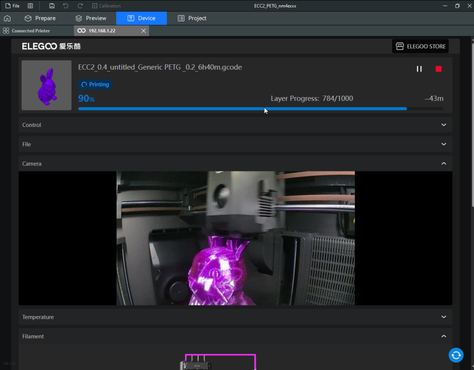This screenshot has height=370, width=474.
Task: Pause the current print
Action: 419,69
